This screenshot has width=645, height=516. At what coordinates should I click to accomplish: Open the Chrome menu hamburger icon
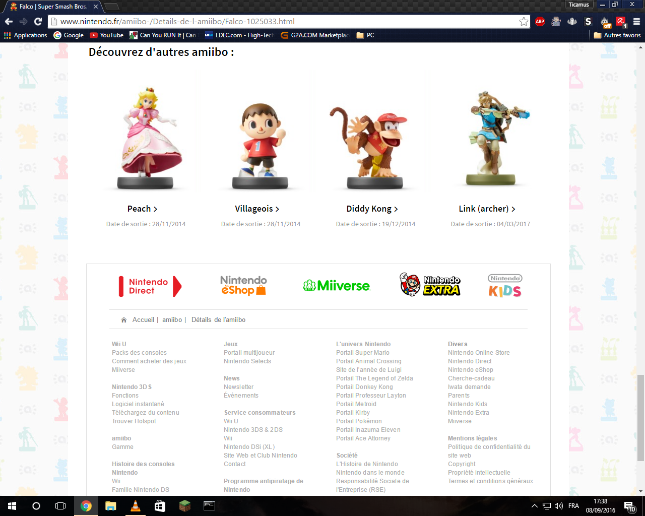pyautogui.click(x=636, y=22)
